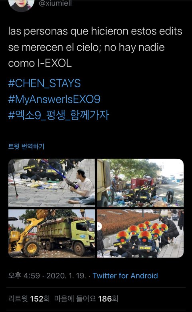Open the #MyAnswerIsEXO9 hashtag
The height and width of the screenshot is (312, 192).
point(54,99)
